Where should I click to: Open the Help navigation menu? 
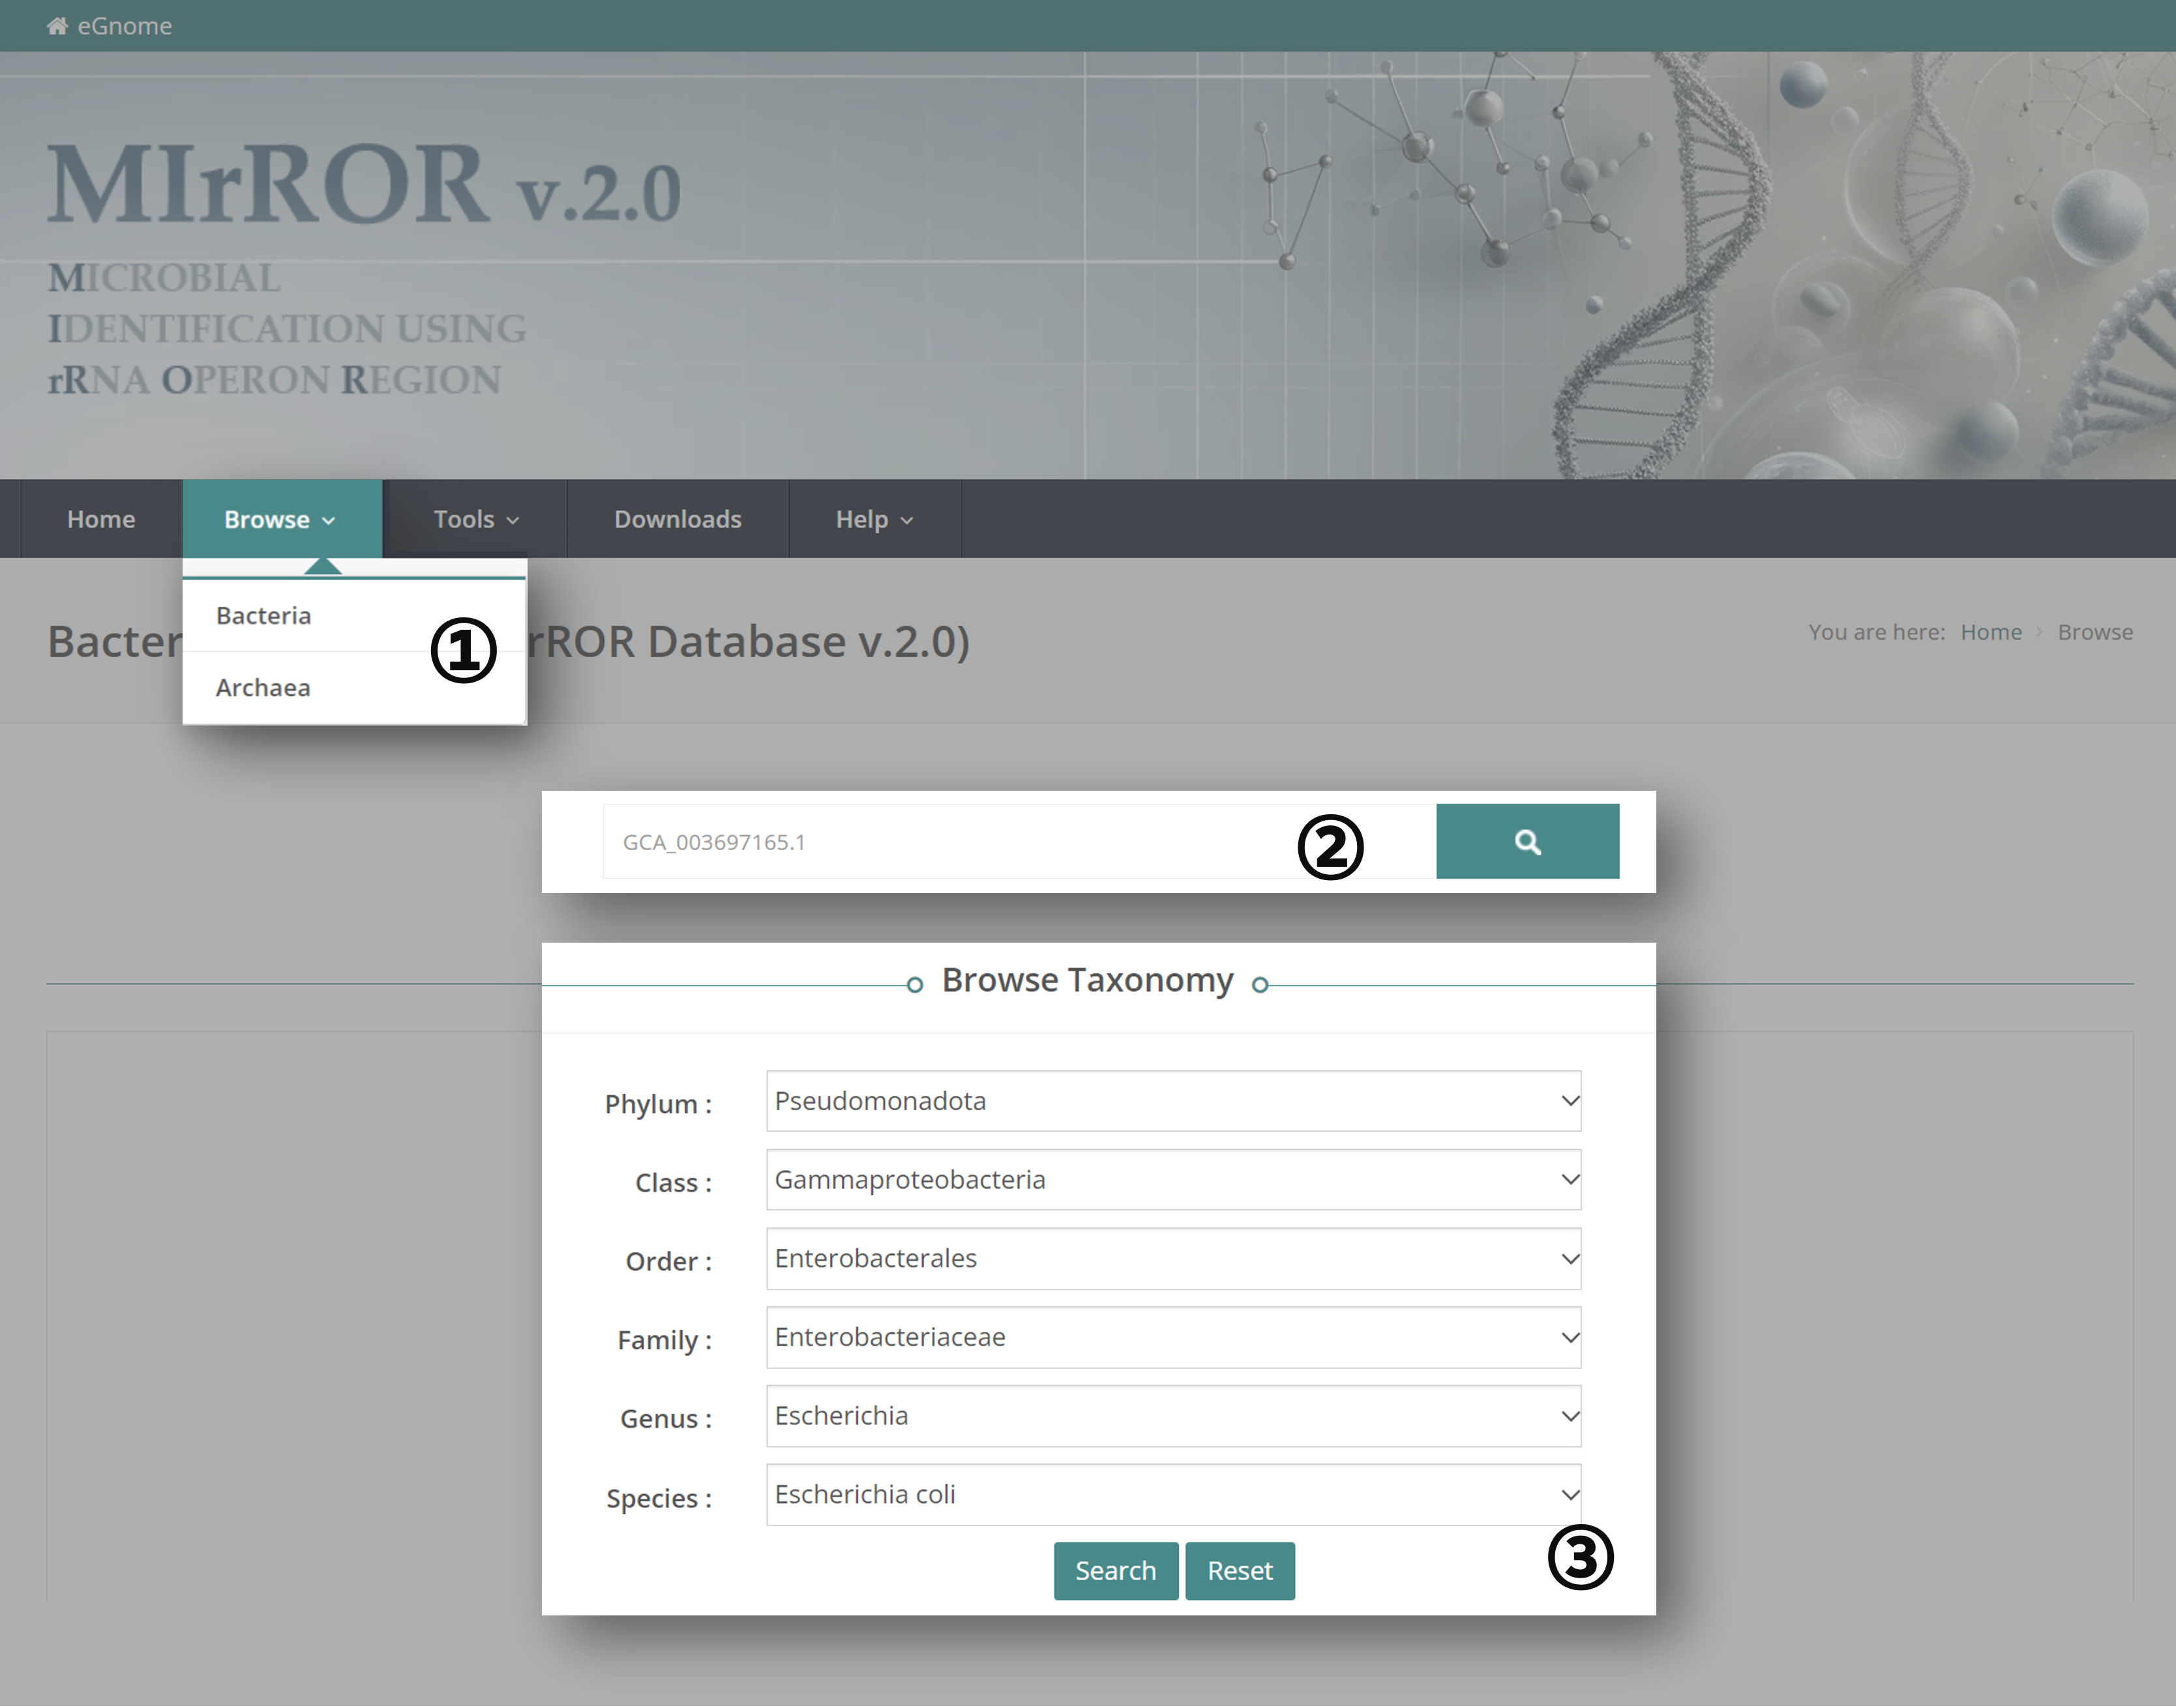coord(873,519)
